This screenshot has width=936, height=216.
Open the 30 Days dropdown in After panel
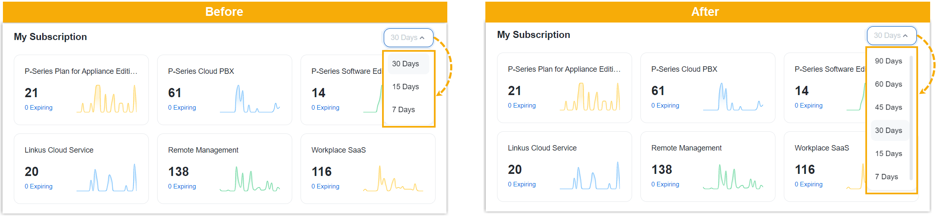(891, 35)
